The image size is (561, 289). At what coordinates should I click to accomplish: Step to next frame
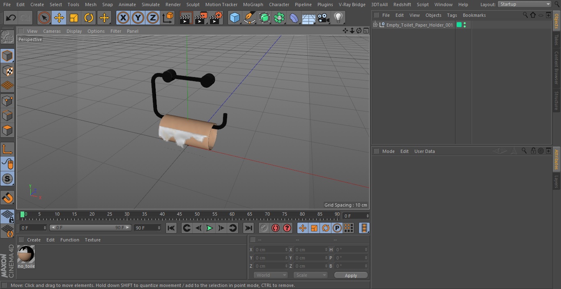(221, 228)
